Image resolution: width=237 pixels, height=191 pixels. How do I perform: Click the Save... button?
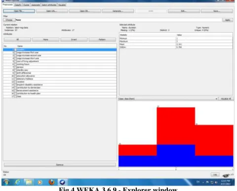(x=217, y=11)
